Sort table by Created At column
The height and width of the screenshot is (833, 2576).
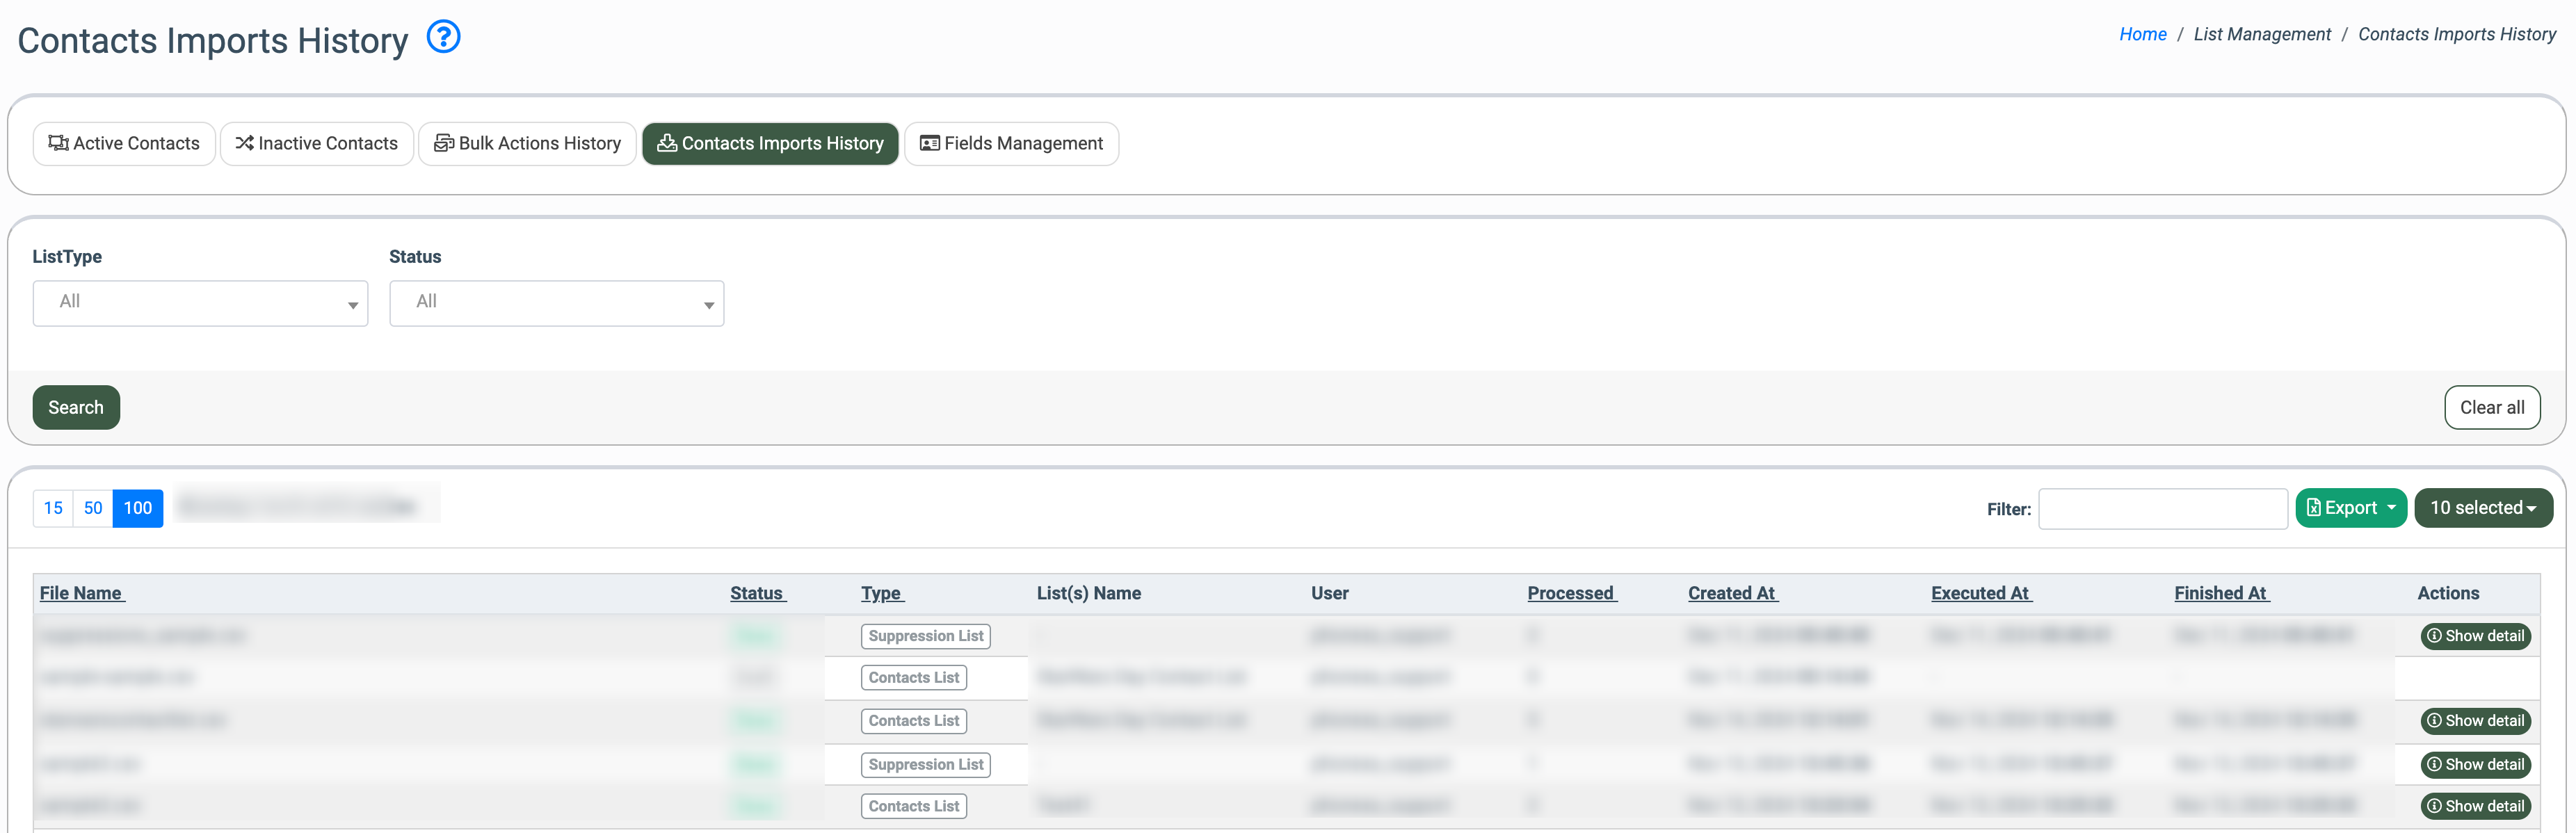pos(1731,593)
